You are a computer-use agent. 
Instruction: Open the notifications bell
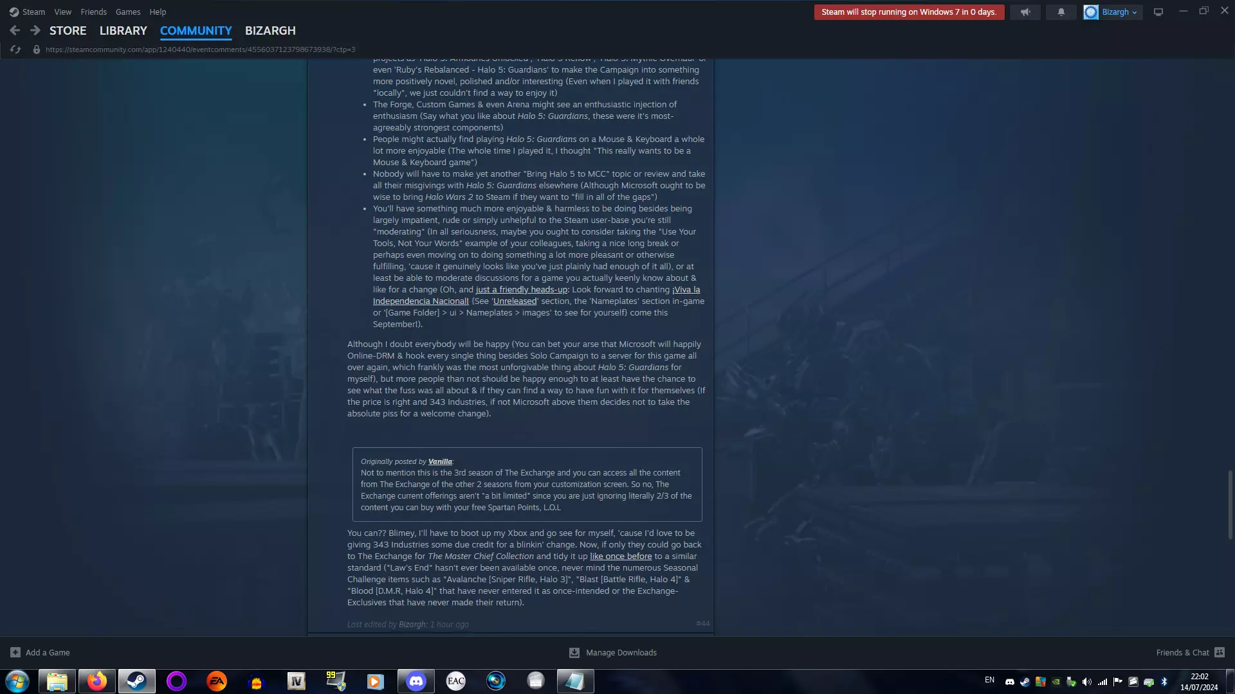pos(1061,12)
